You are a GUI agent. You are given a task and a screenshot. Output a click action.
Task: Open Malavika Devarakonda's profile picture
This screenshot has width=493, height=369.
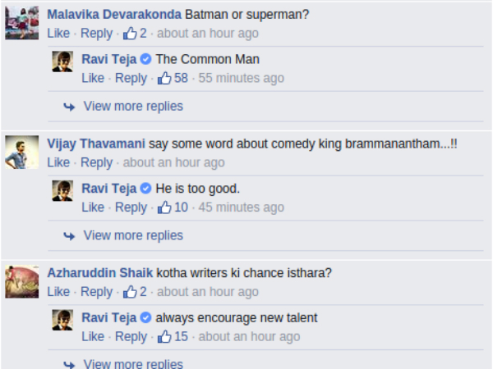tap(22, 22)
